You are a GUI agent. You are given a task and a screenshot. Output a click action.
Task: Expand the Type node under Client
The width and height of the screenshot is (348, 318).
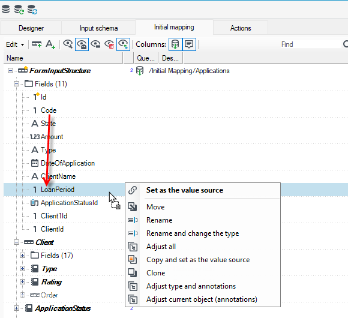pyautogui.click(x=22, y=269)
